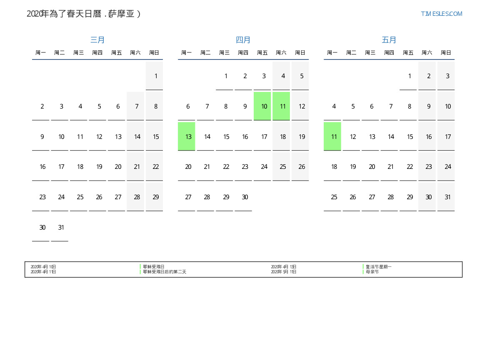Select April 5 in the 四月 calendar
The width and height of the screenshot is (487, 344).
300,76
